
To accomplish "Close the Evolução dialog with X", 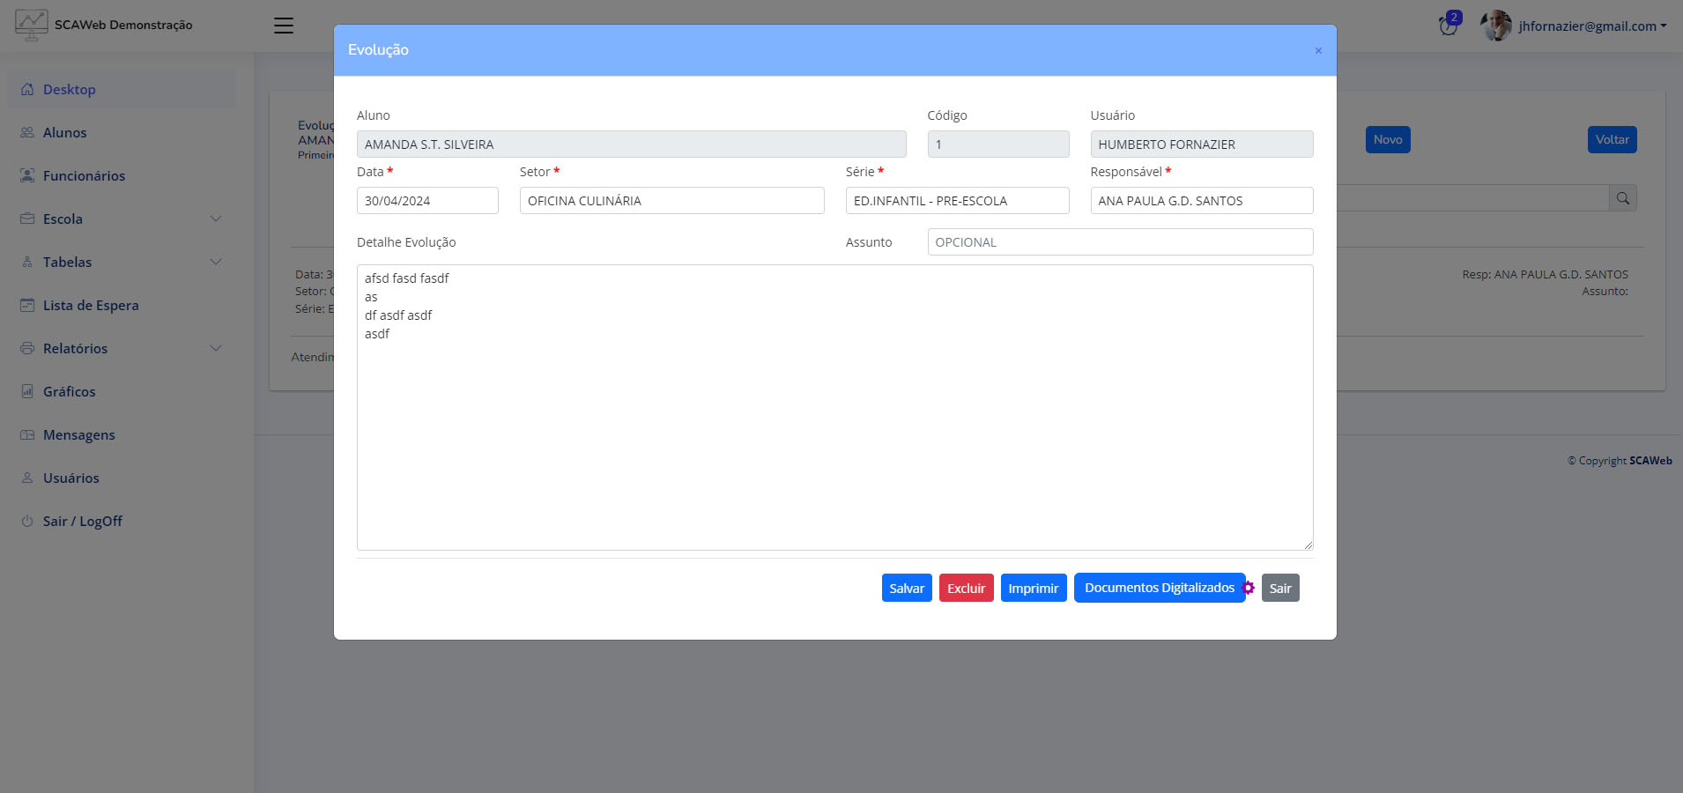I will 1318,51.
